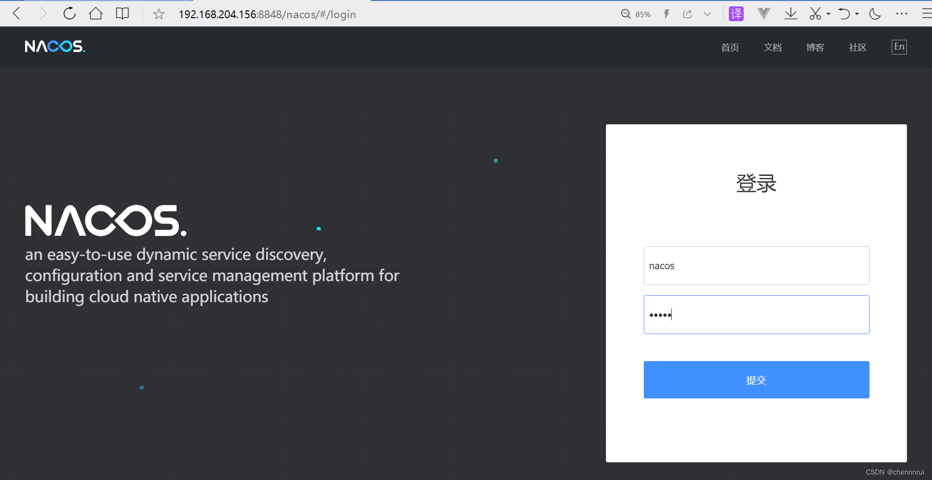Open the 85% zoom control
The width and height of the screenshot is (932, 480).
(x=635, y=14)
